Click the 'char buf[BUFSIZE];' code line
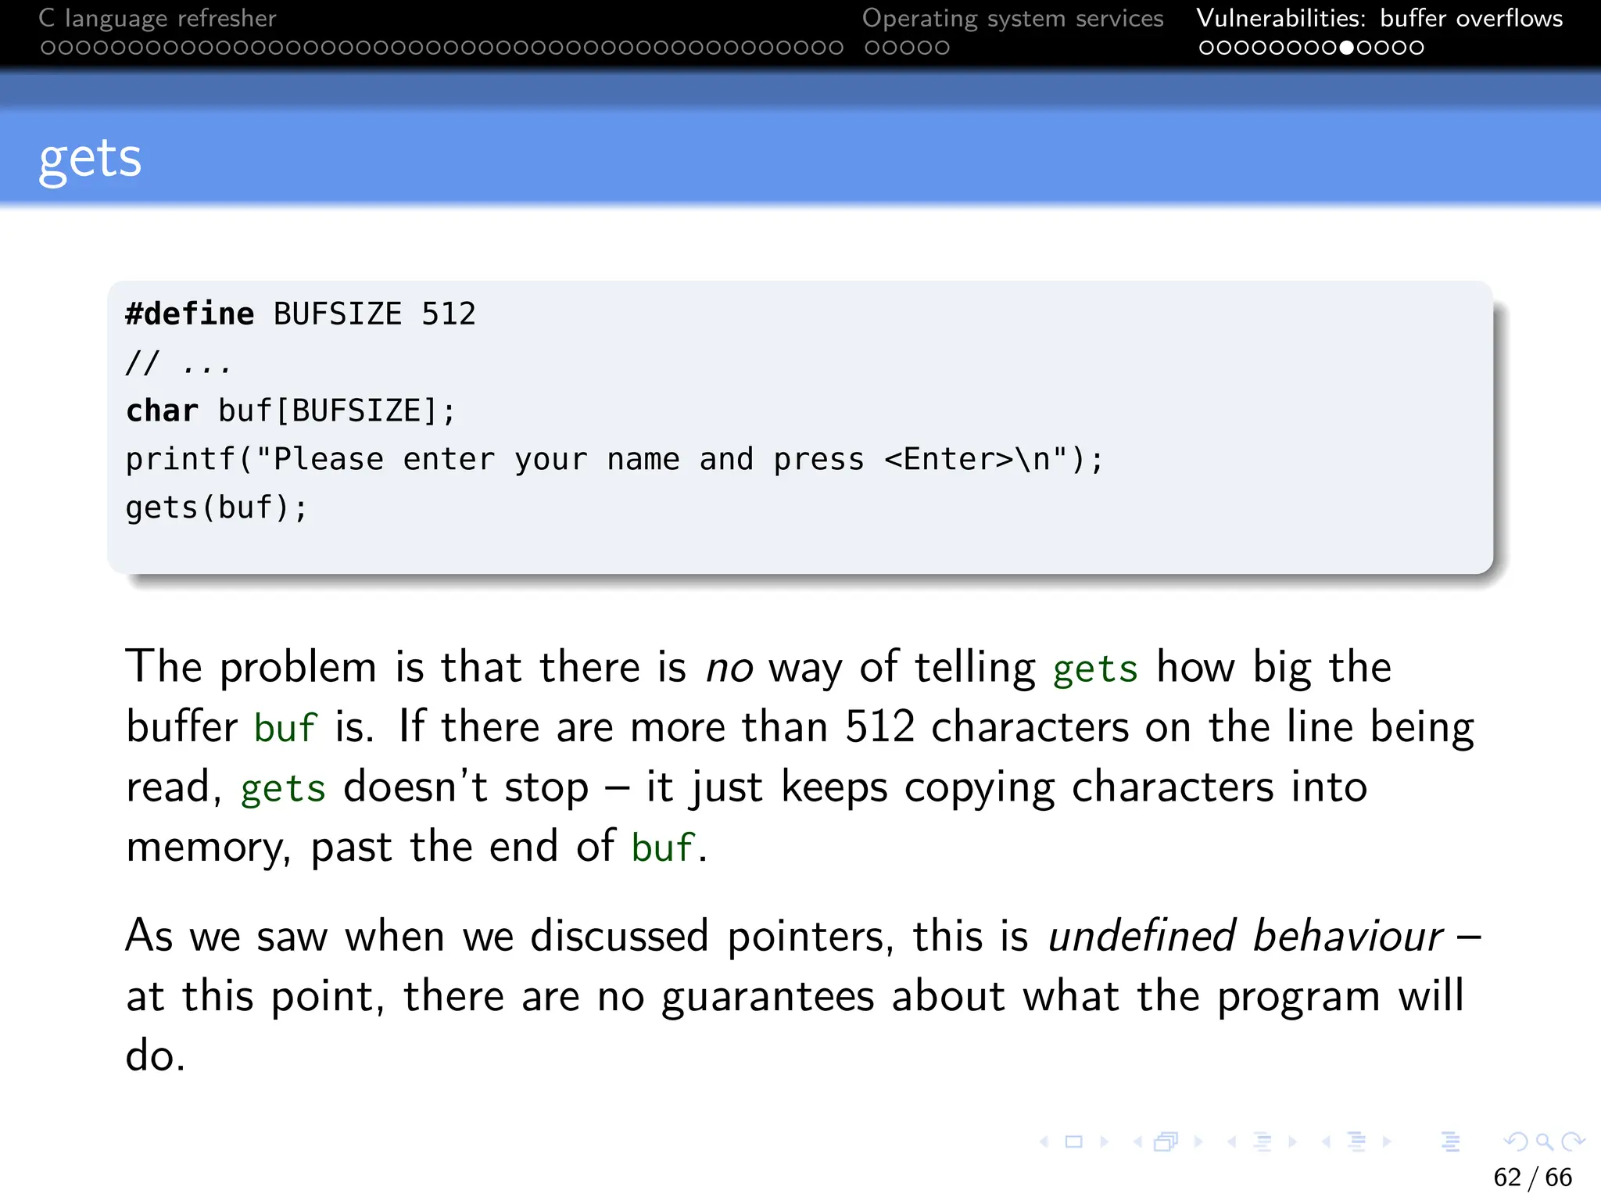This screenshot has width=1601, height=1201. click(291, 411)
